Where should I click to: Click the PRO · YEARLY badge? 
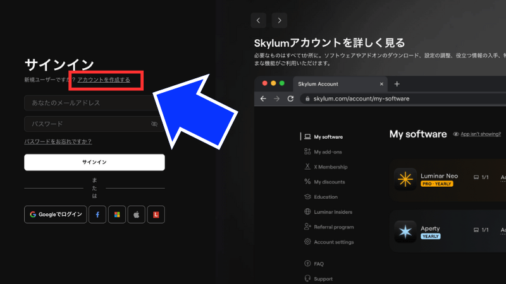437,184
